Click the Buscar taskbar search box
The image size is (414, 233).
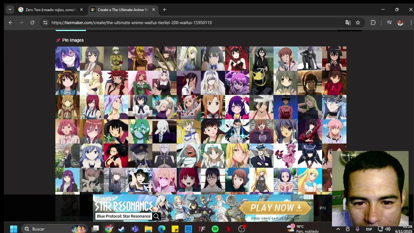click(x=55, y=229)
